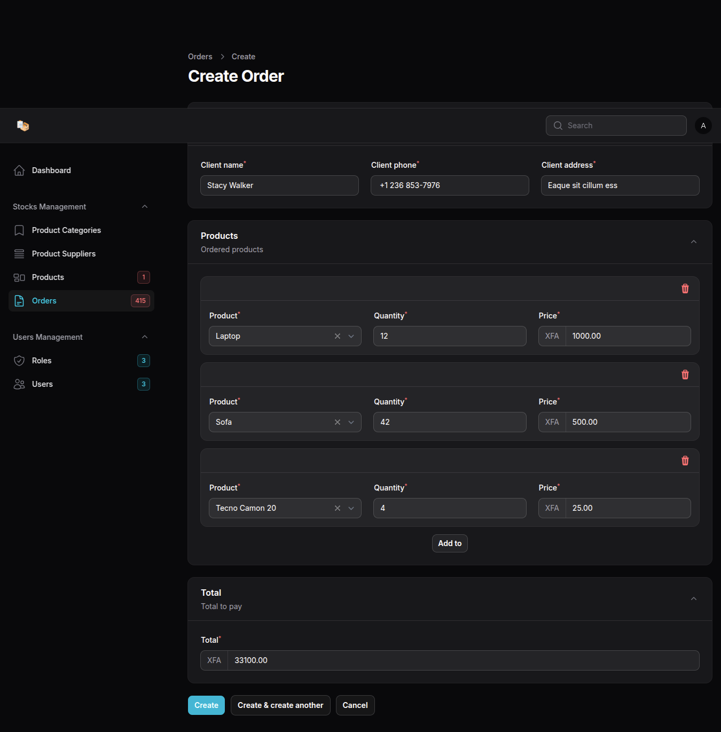Collapse the Stocks Management group
Image resolution: width=721 pixels, height=732 pixels.
[145, 207]
